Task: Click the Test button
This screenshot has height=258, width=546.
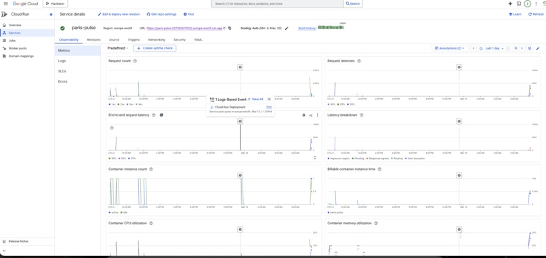Action: [x=189, y=14]
